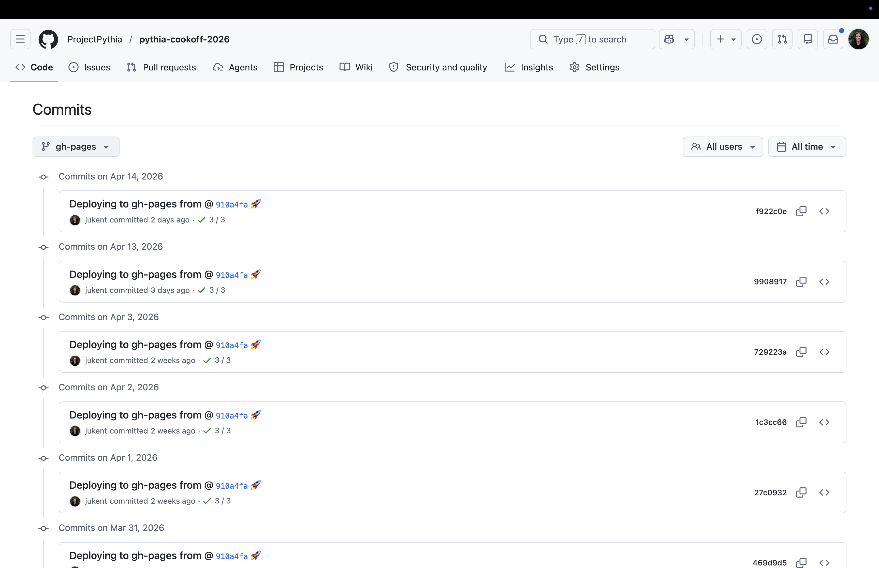Copy full SHA for commit 1c3cc66
This screenshot has width=879, height=568.
[x=801, y=422]
